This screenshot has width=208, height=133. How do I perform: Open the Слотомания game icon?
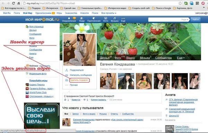point(27,96)
